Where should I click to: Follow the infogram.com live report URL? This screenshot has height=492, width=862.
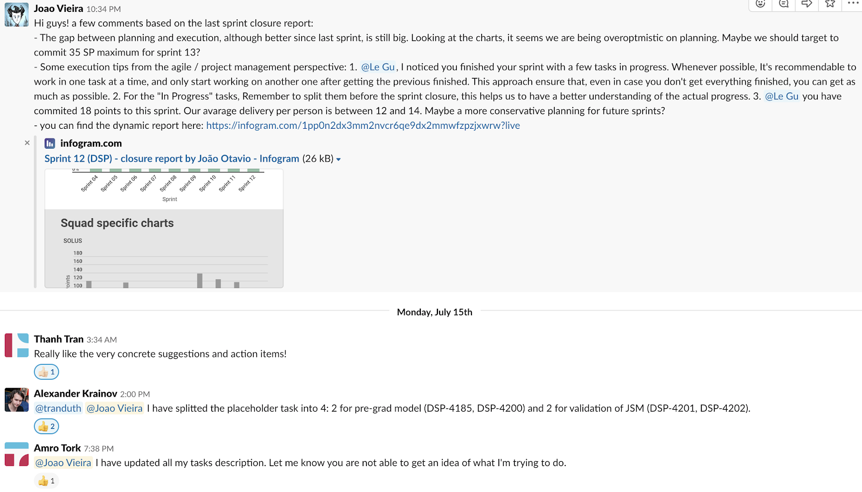[363, 125]
